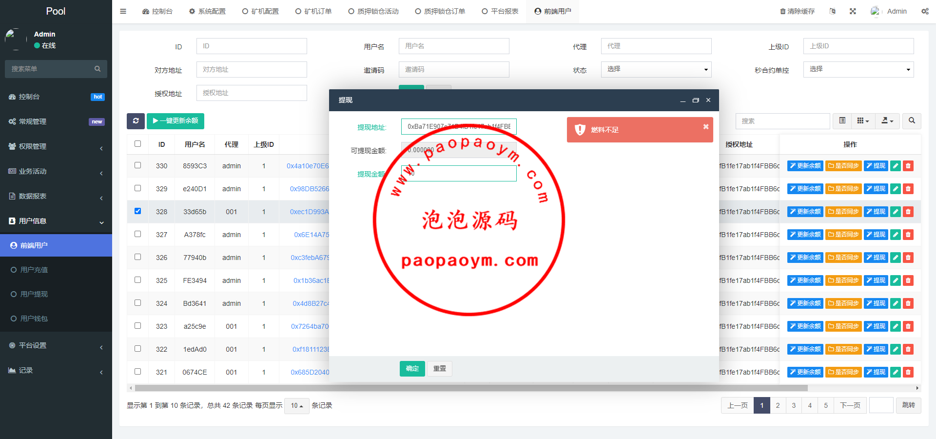The width and height of the screenshot is (936, 439).
Task: Expand 权限管理 in the sidebar
Action: click(56, 146)
